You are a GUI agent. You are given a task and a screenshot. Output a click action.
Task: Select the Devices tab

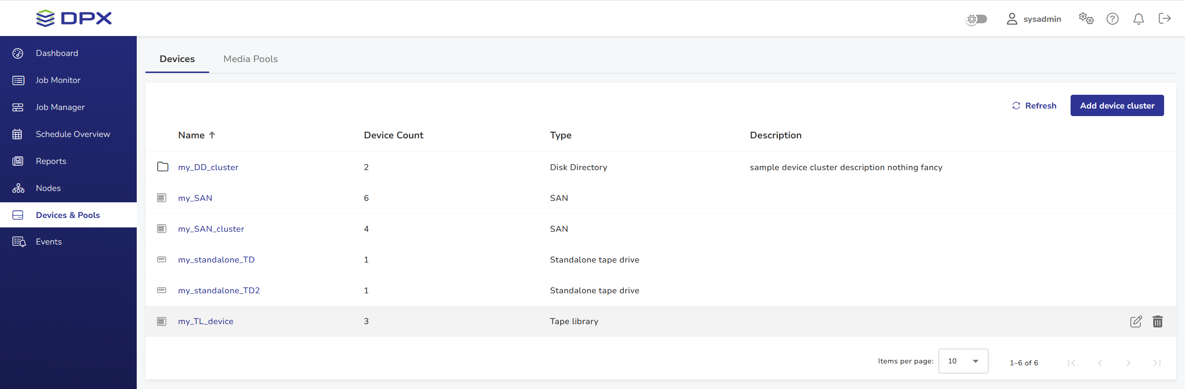(x=177, y=59)
